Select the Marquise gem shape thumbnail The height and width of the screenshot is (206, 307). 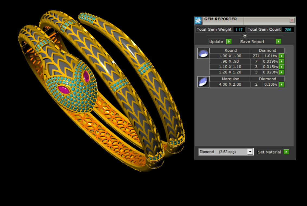coord(203,82)
